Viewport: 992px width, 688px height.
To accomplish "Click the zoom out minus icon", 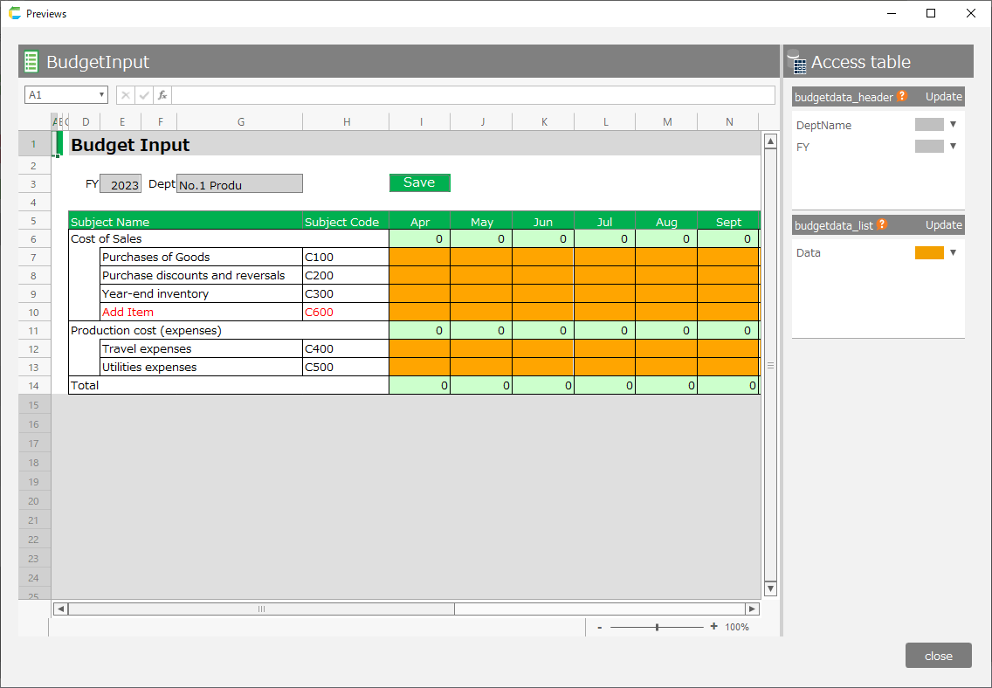I will pos(600,627).
